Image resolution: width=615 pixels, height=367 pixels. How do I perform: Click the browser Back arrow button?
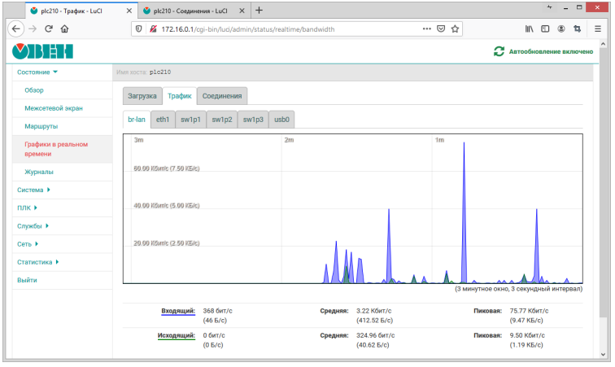point(15,28)
